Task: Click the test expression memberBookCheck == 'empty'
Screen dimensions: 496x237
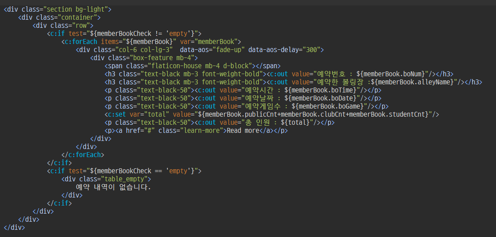Action: 144,171
